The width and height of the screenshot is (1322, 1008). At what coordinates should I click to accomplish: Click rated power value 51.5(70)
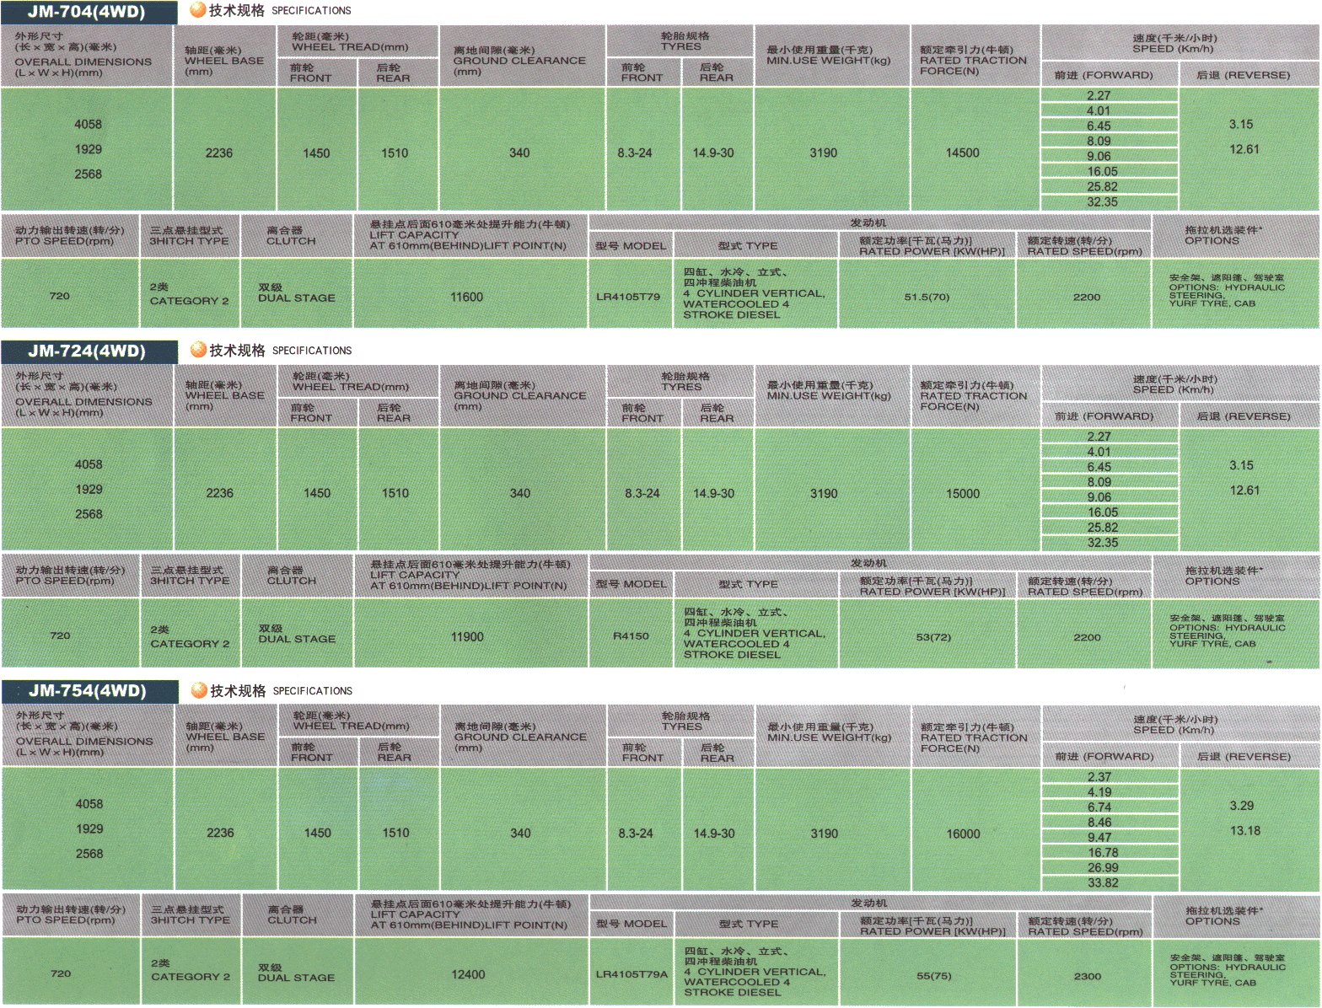[x=927, y=297]
